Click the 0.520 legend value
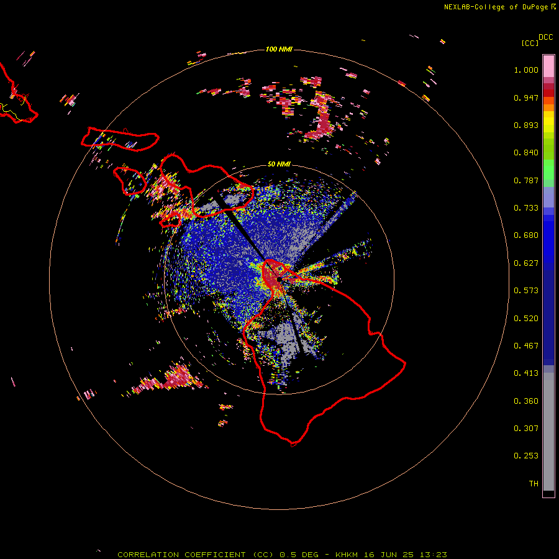This screenshot has height=559, width=559. (526, 319)
